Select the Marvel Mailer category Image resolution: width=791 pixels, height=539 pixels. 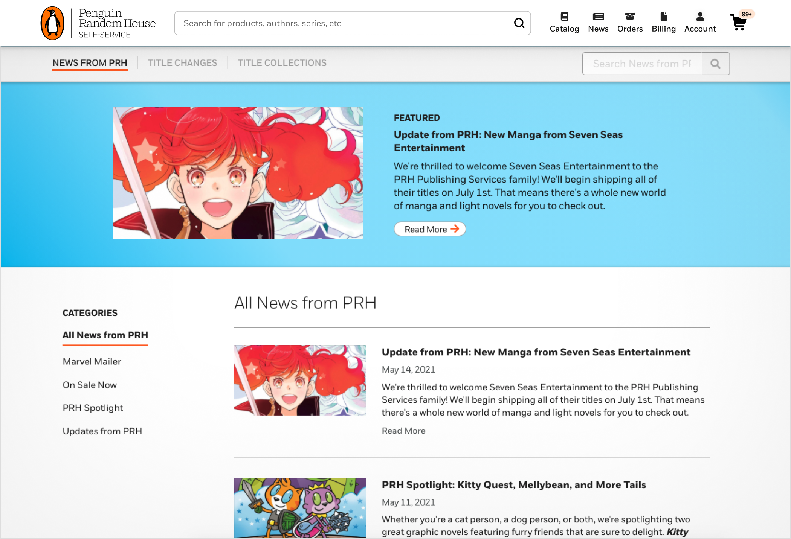pyautogui.click(x=92, y=361)
